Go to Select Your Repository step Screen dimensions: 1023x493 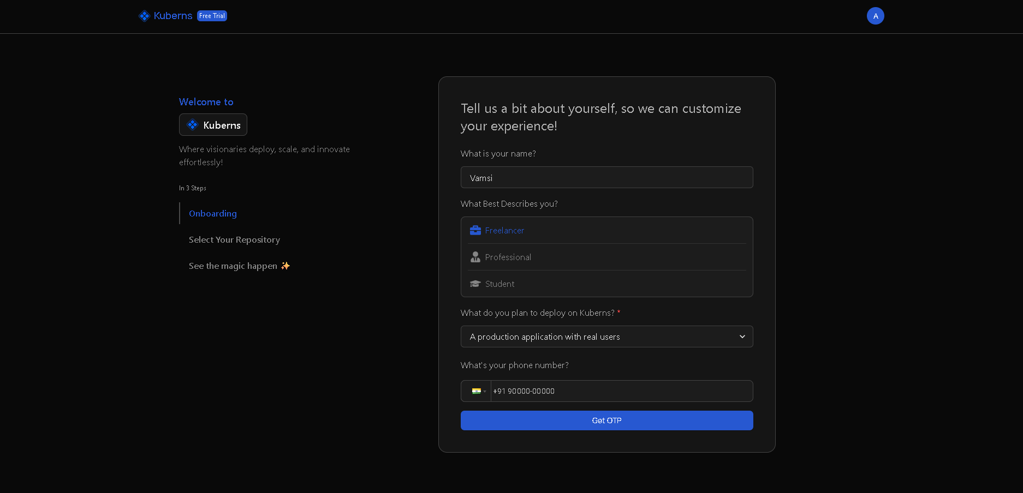tap(234, 239)
